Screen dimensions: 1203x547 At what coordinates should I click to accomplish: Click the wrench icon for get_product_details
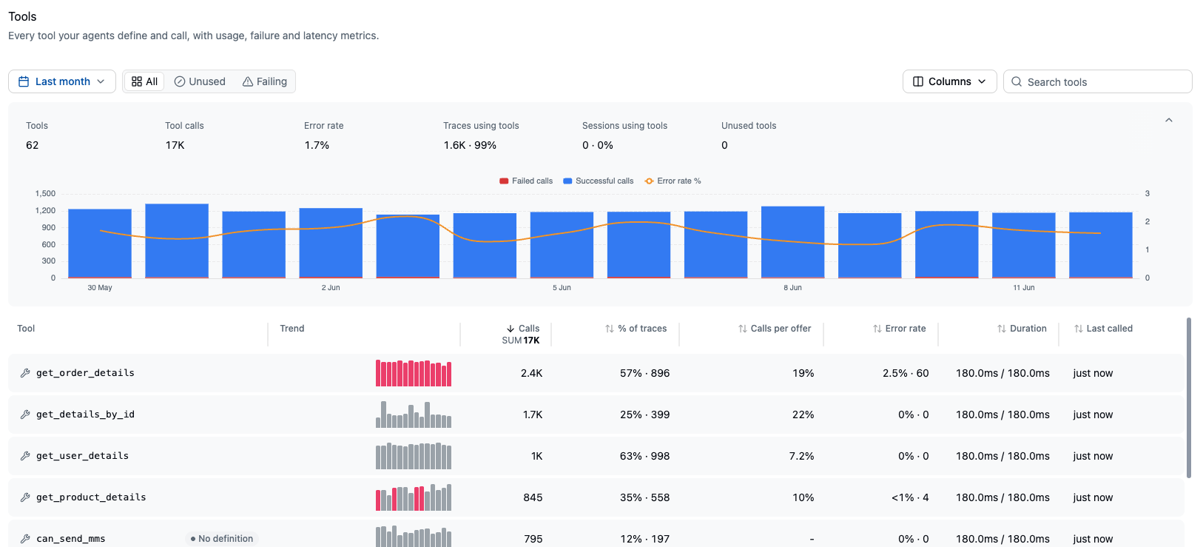pyautogui.click(x=25, y=497)
